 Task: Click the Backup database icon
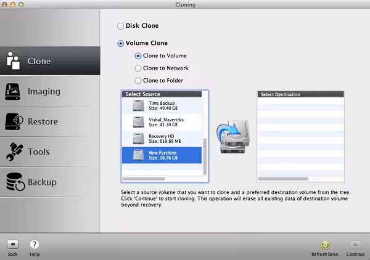pyautogui.click(x=15, y=182)
